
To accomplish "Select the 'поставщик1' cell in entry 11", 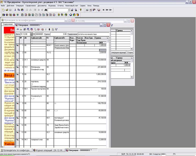I will tap(62, 118).
